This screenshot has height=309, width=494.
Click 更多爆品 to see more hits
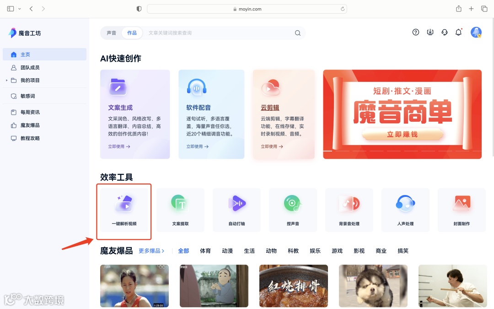click(x=150, y=250)
